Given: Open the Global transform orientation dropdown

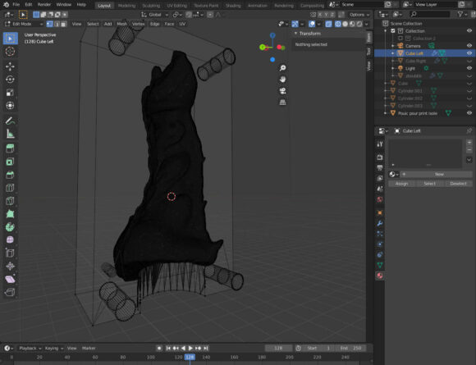Looking at the screenshot, I should [x=155, y=15].
